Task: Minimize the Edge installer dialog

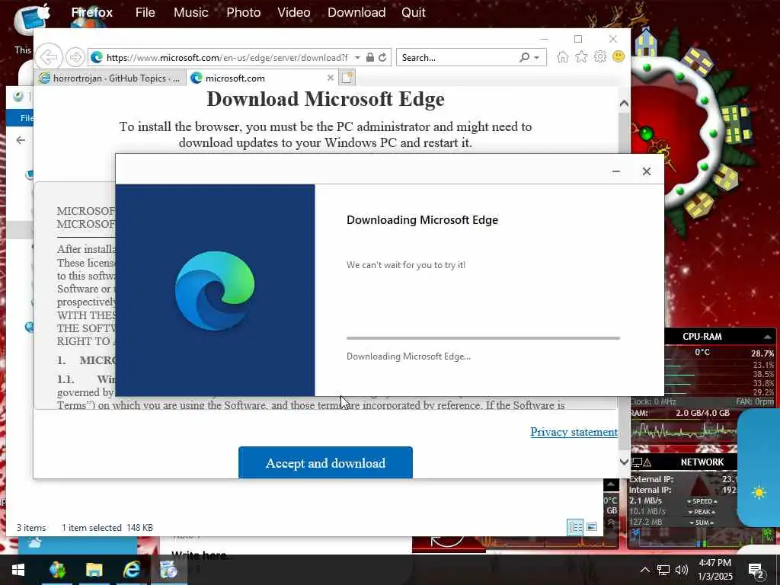Action: pos(615,171)
